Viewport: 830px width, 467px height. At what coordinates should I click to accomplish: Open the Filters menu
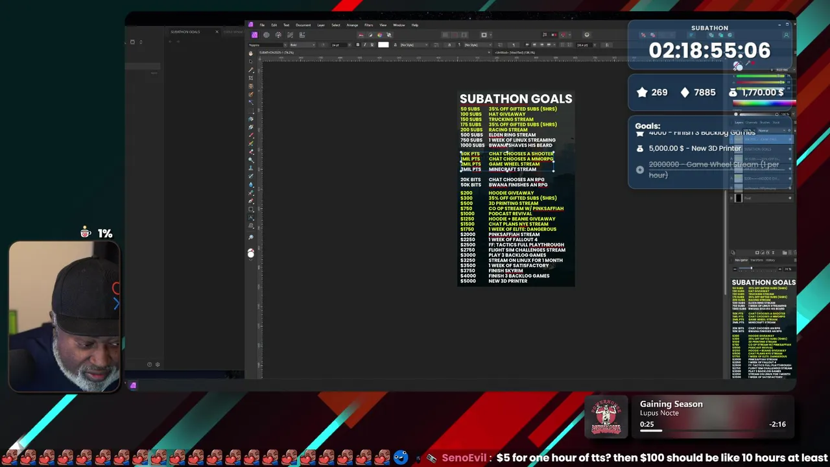(x=368, y=25)
